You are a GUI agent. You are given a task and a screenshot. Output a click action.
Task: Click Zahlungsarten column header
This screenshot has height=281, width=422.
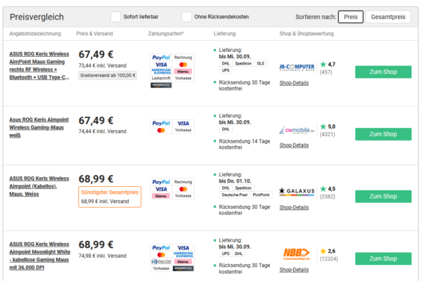tap(165, 34)
